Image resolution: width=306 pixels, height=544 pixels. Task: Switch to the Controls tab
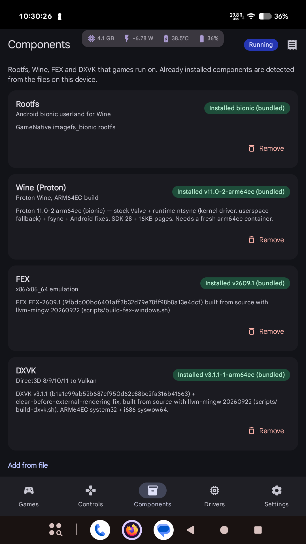(x=91, y=496)
